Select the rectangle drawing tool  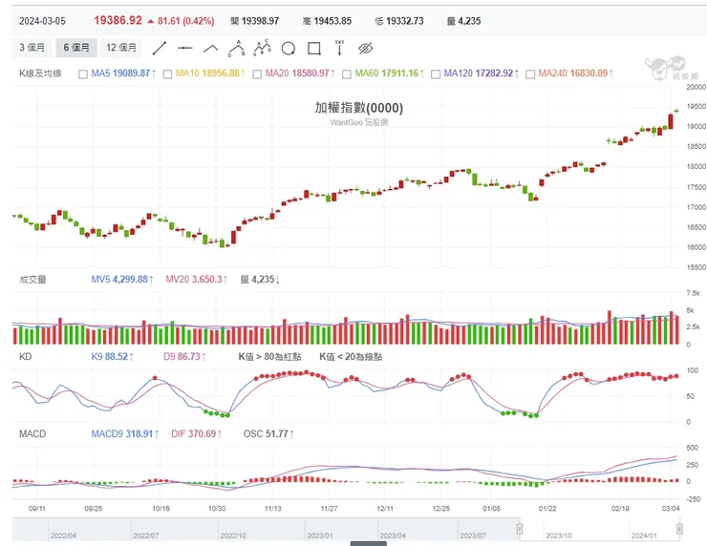(x=313, y=48)
